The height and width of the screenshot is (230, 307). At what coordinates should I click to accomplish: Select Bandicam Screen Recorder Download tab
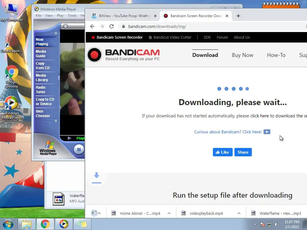(x=196, y=16)
